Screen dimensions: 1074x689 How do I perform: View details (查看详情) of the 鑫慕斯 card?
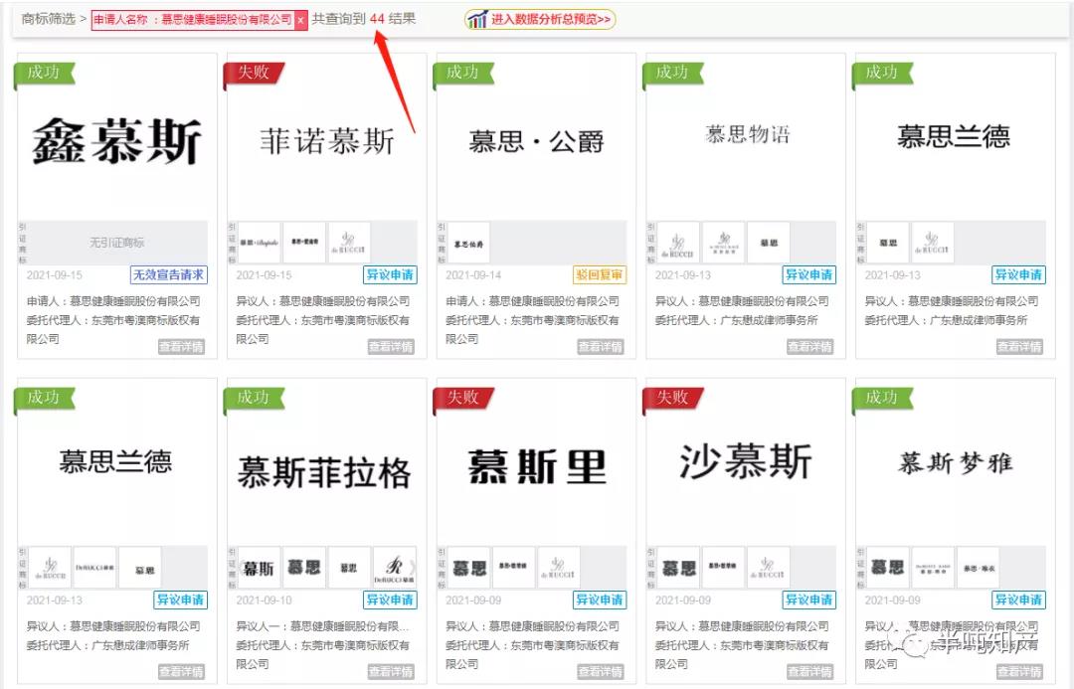182,347
